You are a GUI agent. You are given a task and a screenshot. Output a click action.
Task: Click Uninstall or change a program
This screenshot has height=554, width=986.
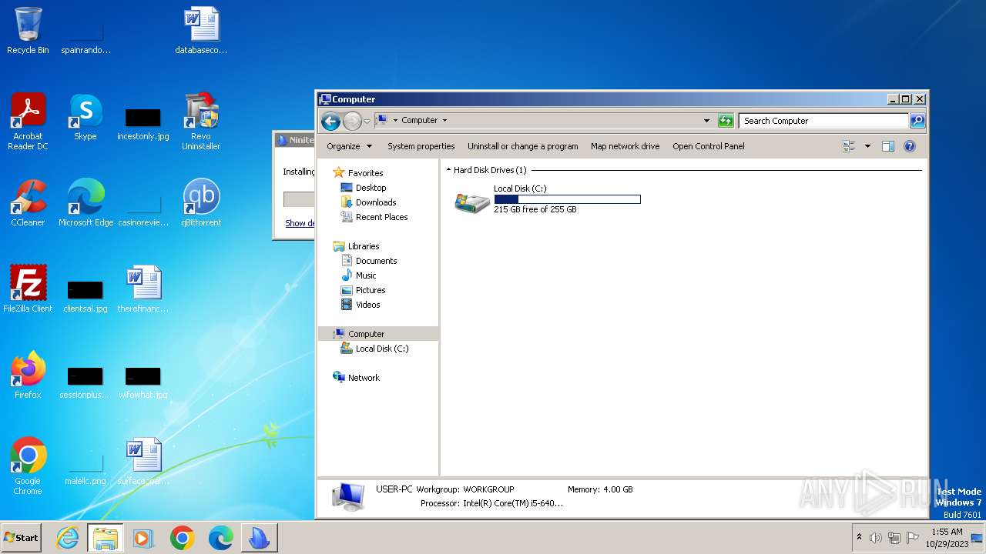(522, 146)
